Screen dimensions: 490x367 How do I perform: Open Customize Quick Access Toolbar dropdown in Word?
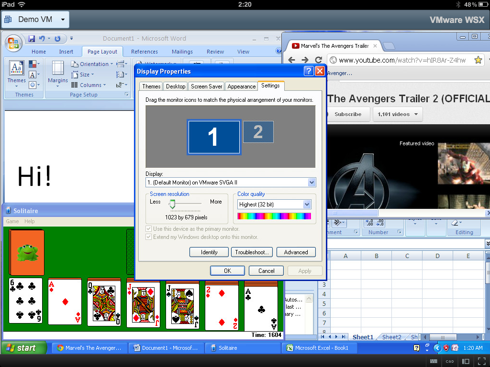72,38
